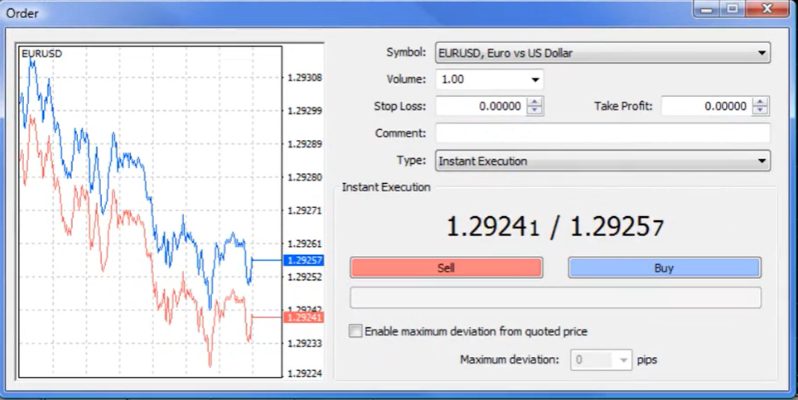Expand the Volume dropdown arrow
Viewport: 798px width, 400px height.
[535, 80]
